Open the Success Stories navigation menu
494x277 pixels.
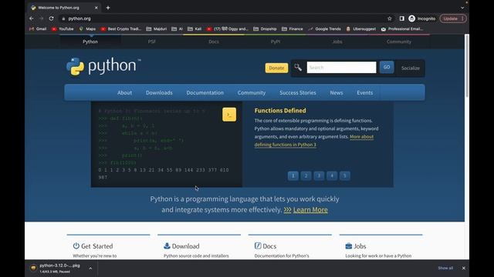[x=298, y=92]
